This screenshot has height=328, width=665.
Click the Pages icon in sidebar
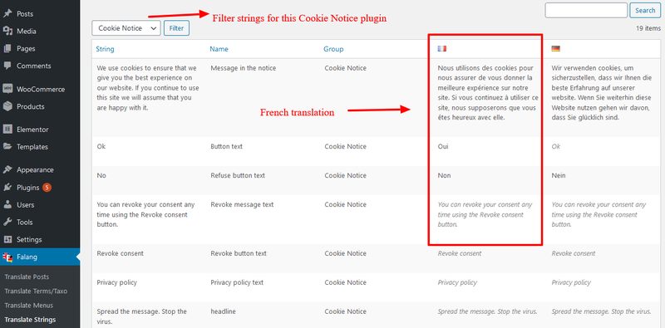7,48
